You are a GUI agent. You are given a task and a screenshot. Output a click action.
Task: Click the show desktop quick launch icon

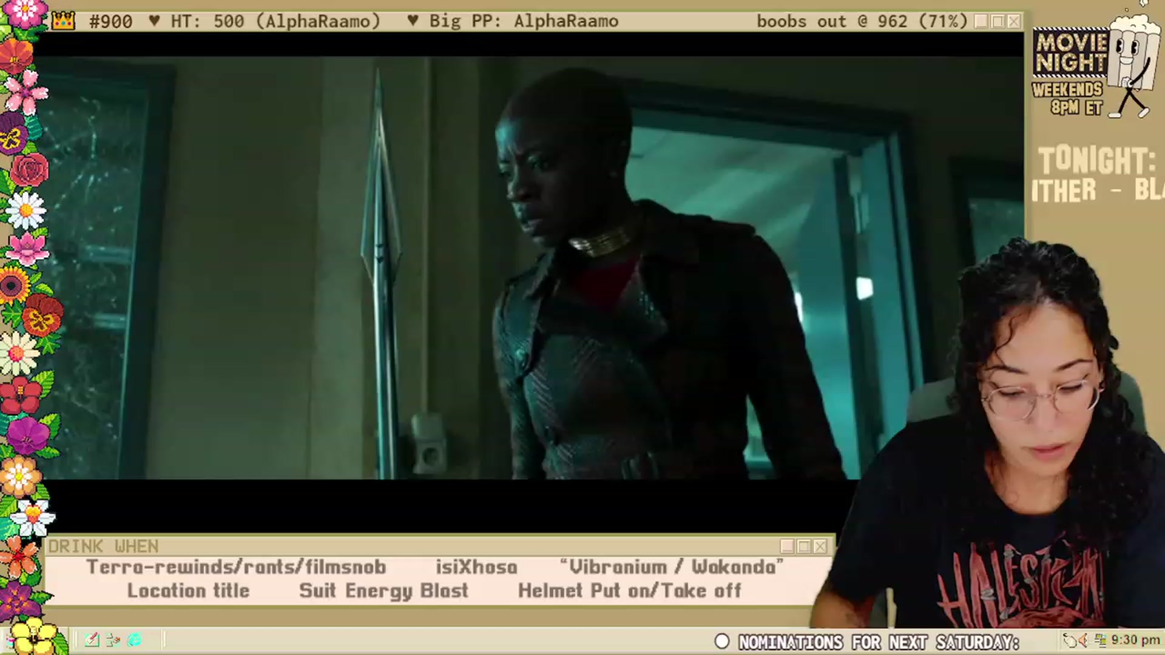coord(113,640)
